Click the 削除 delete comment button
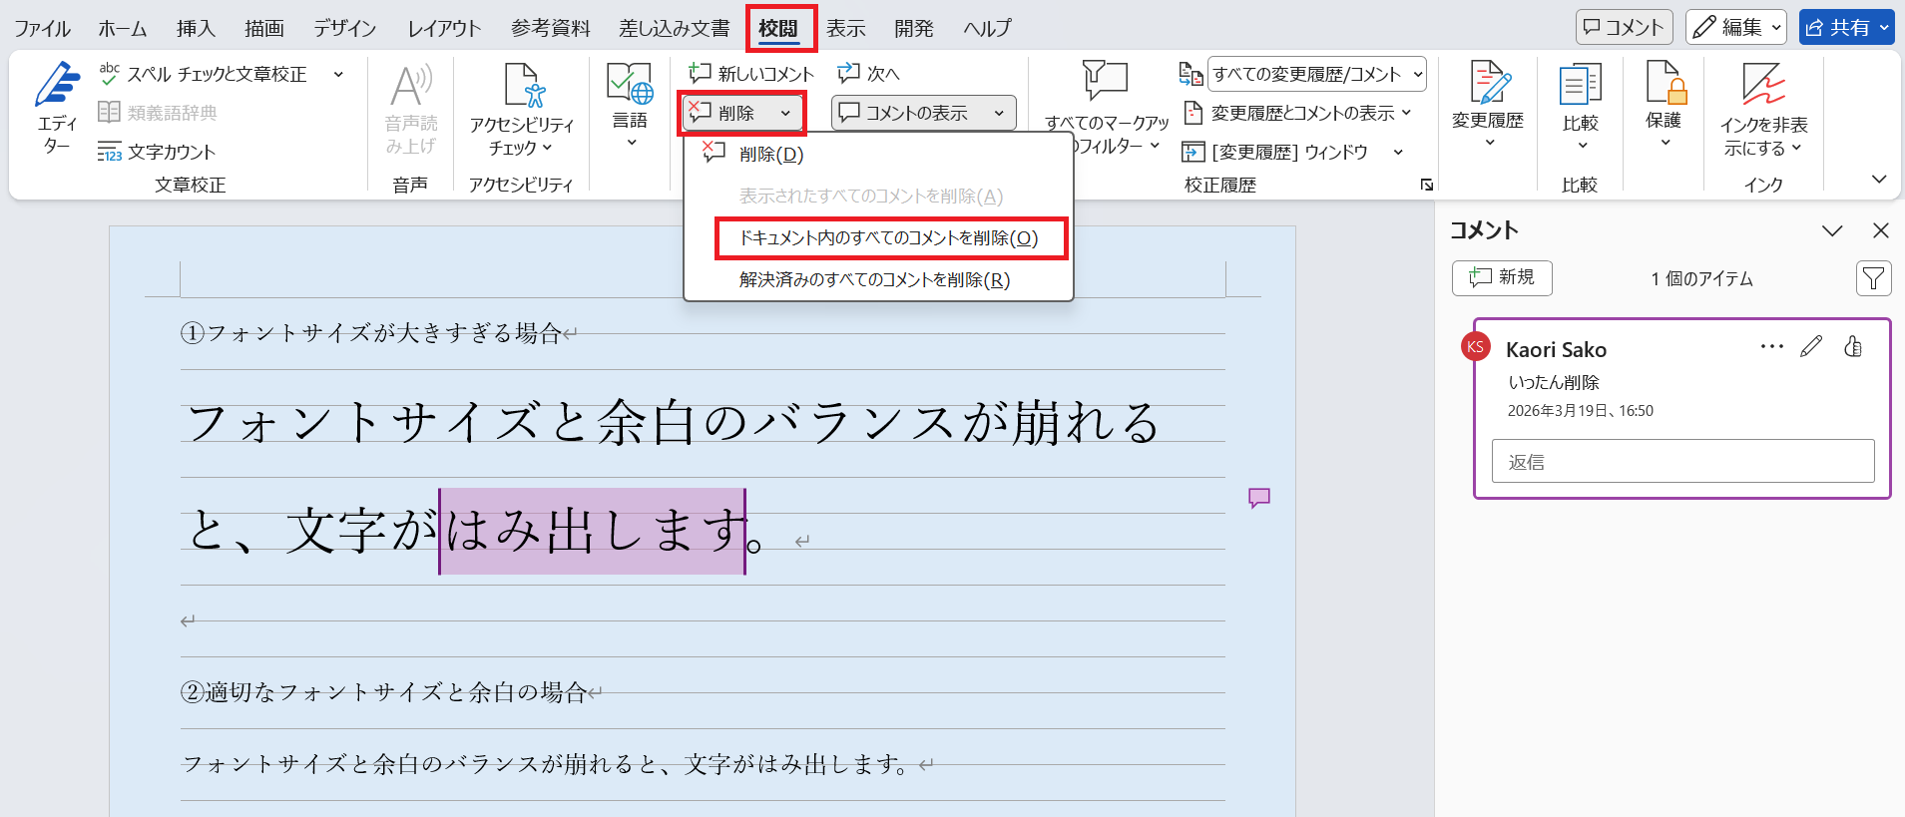1905x817 pixels. click(726, 113)
